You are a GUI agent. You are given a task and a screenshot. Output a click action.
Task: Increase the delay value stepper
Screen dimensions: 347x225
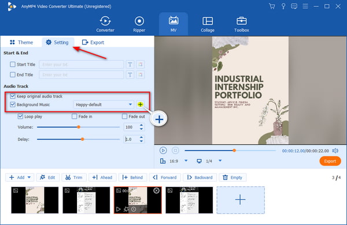141,137
